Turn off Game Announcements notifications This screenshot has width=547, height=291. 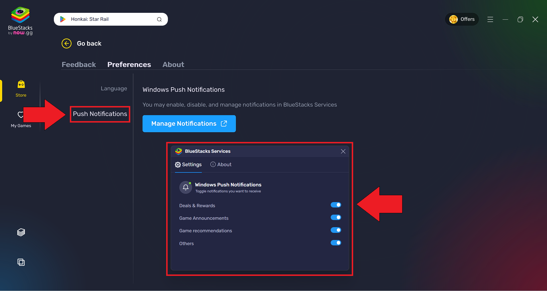[336, 217]
